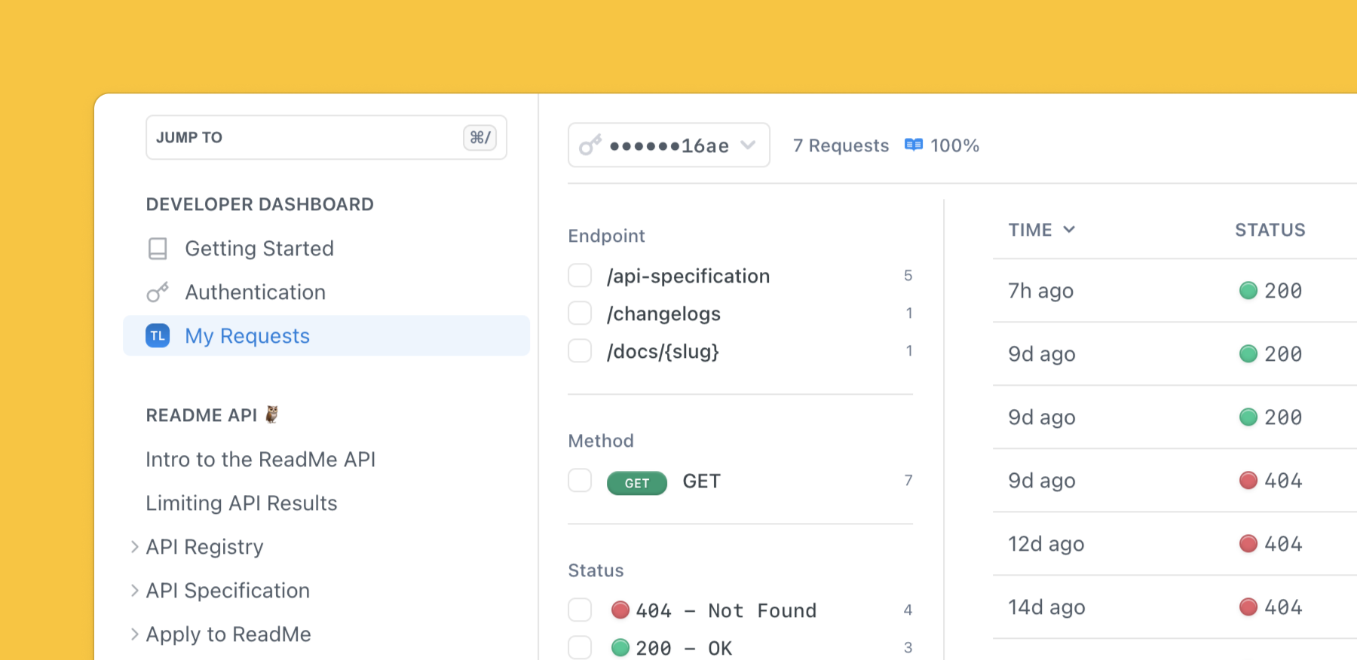1357x660 pixels.
Task: Check the /changelogs endpoint filter
Action: [580, 313]
